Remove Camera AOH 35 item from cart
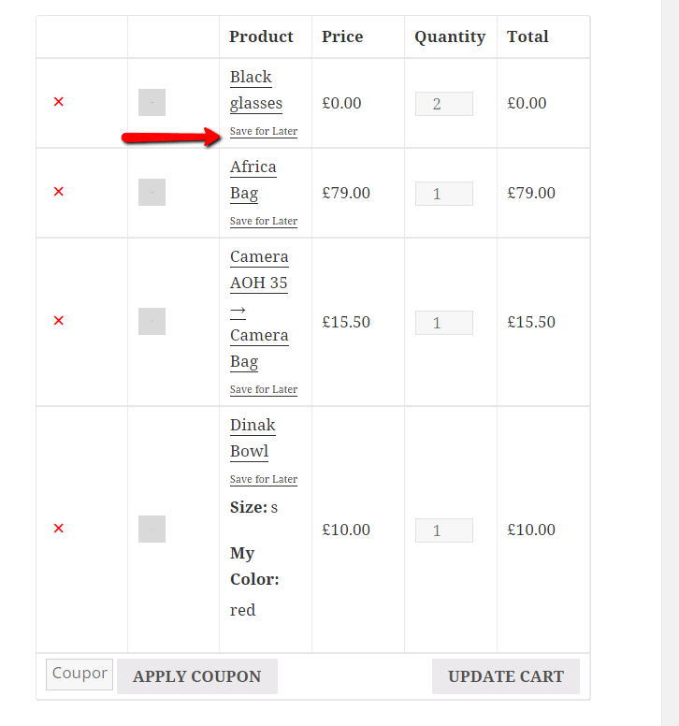The height and width of the screenshot is (726, 679). (58, 321)
